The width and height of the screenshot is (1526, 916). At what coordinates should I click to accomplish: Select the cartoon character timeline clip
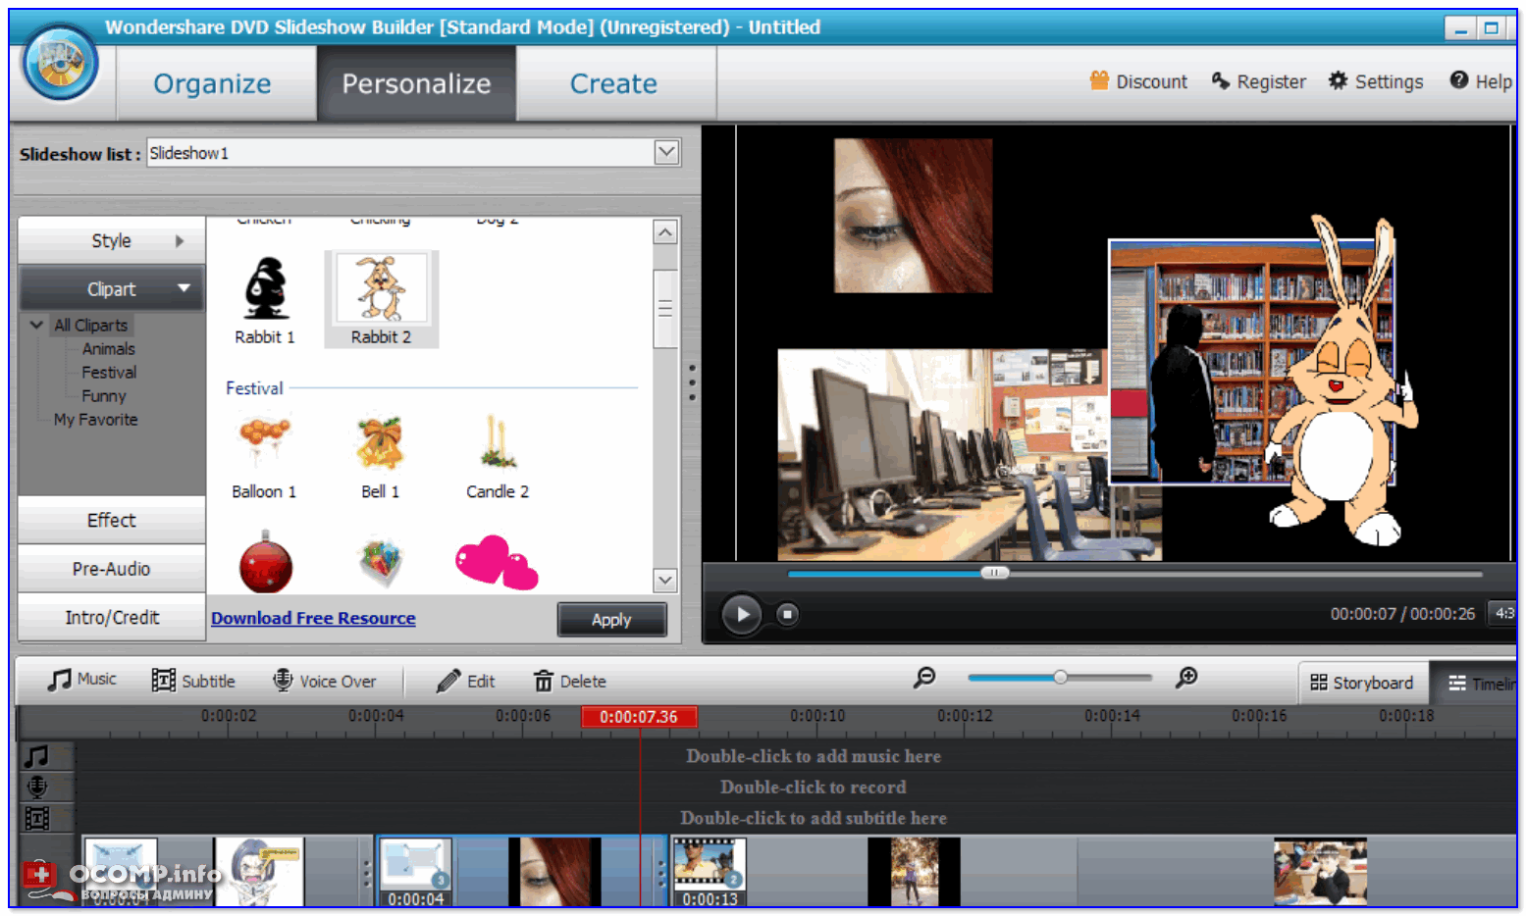coord(258,872)
